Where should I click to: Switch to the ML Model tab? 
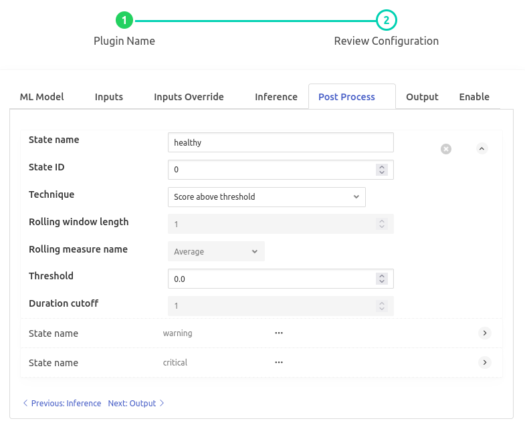42,97
